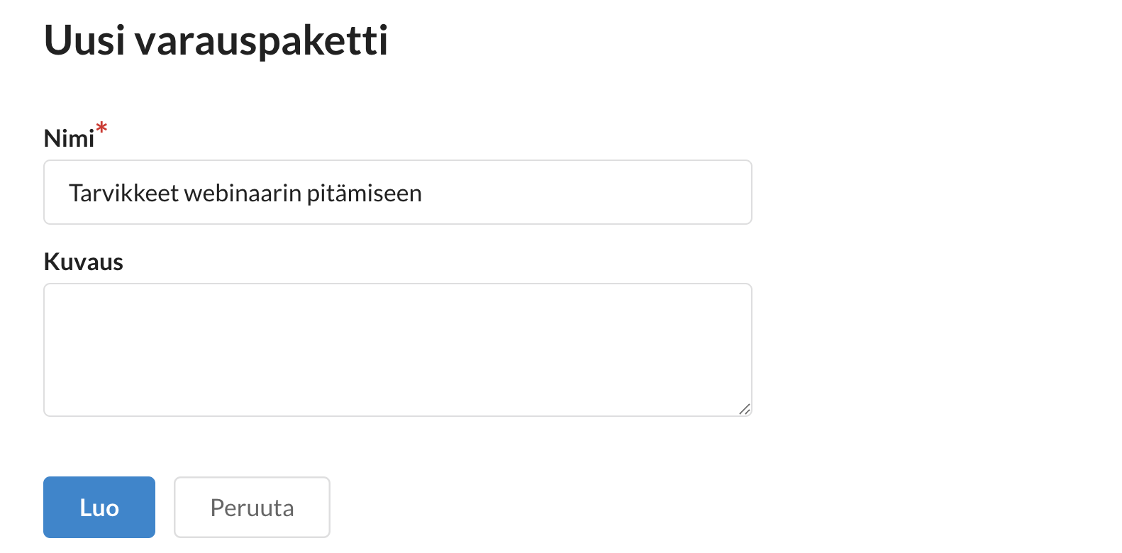Place cursor before "Tarvikkeet" in Nimi field

pyautogui.click(x=69, y=194)
